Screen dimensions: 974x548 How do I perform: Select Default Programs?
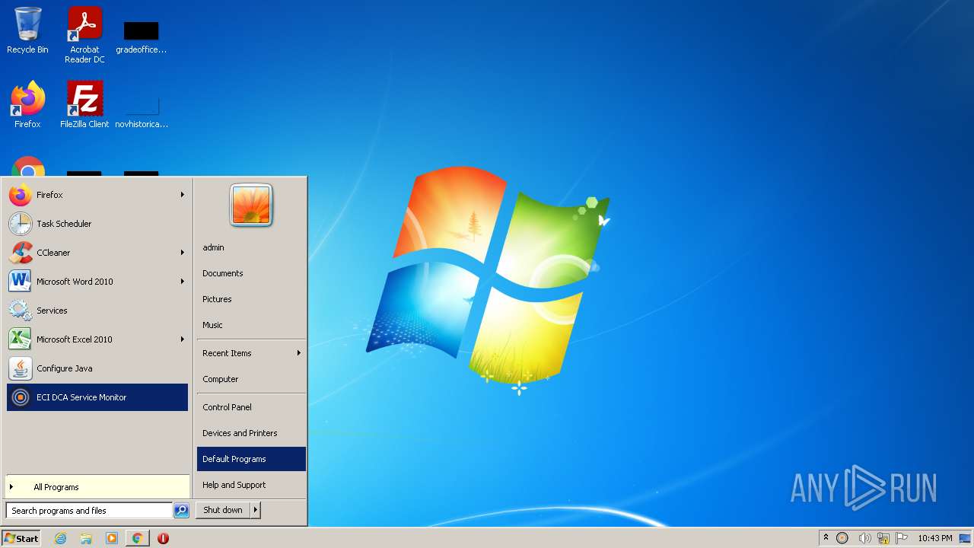[251, 459]
